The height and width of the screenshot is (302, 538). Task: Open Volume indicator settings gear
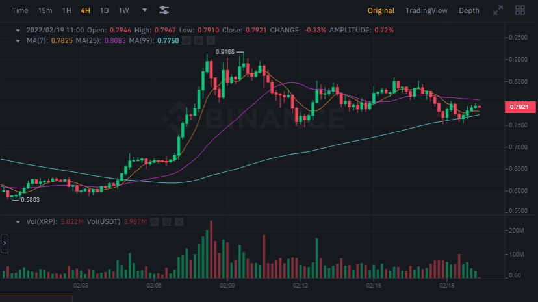pyautogui.click(x=167, y=222)
